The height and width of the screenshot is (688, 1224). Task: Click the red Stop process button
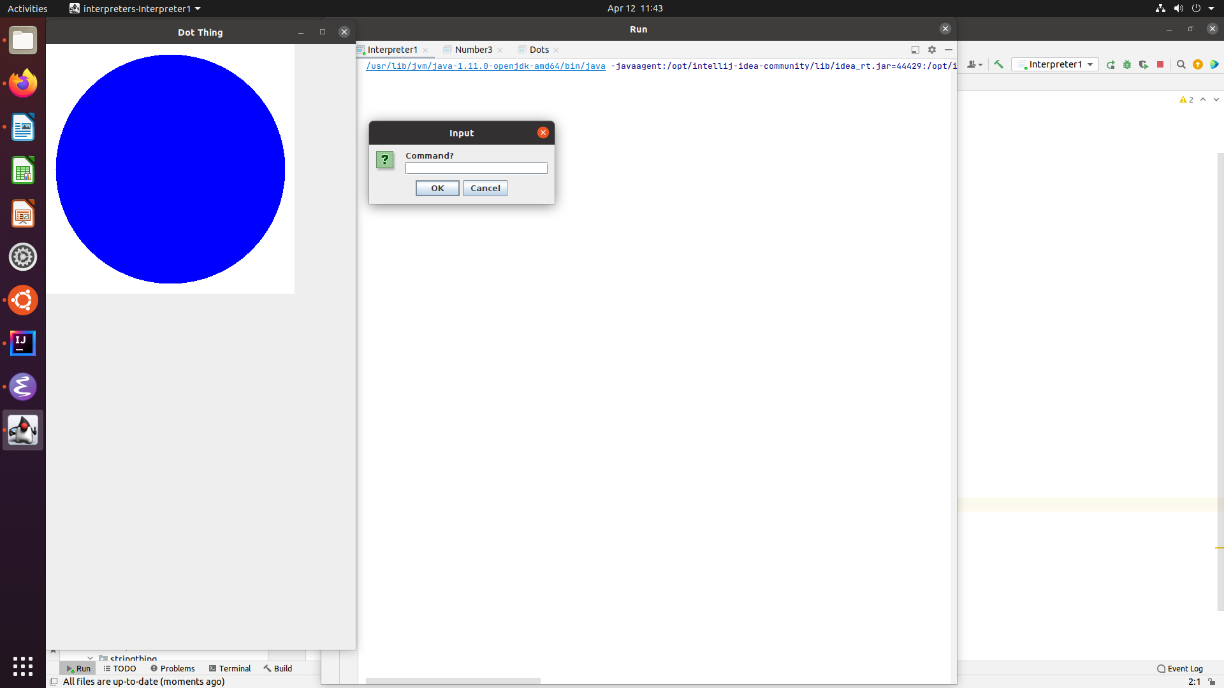pyautogui.click(x=1160, y=64)
